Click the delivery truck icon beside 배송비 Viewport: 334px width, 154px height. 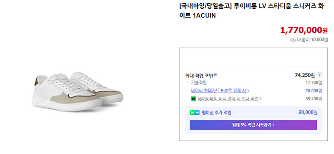(x=293, y=40)
